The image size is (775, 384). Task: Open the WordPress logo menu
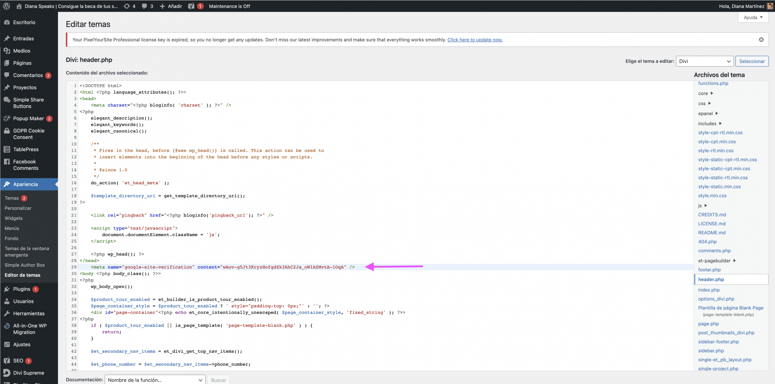click(6, 6)
